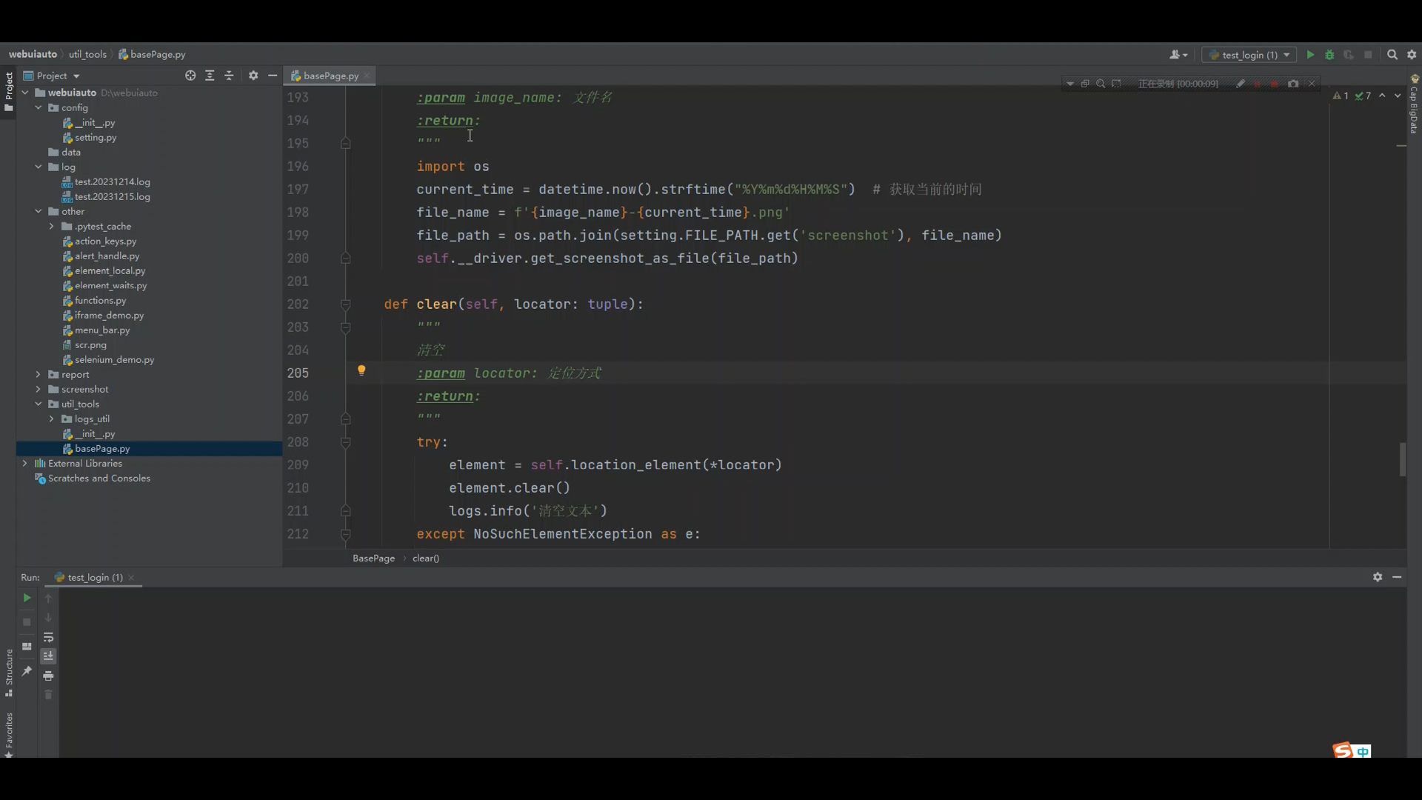The height and width of the screenshot is (800, 1422).
Task: Toggle fold marker at try line 208
Action: pos(345,442)
